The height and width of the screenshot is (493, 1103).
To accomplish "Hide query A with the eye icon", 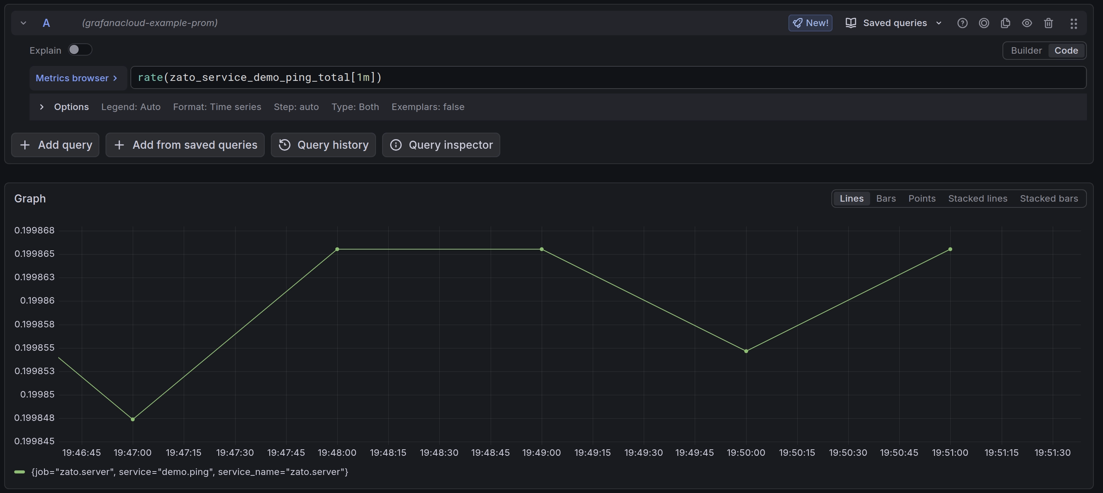I will pyautogui.click(x=1026, y=23).
